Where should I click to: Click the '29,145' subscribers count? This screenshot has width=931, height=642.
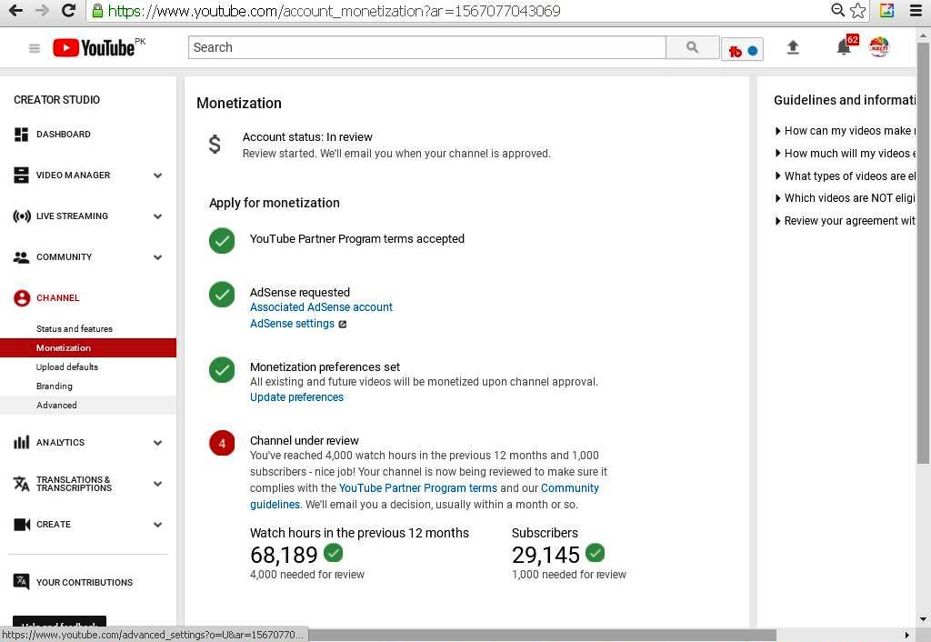(546, 555)
